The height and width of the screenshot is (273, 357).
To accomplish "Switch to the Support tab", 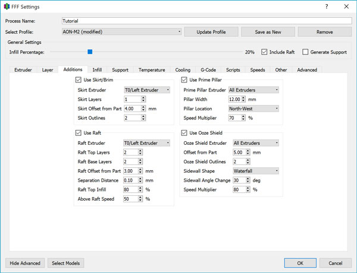I will tap(120, 70).
